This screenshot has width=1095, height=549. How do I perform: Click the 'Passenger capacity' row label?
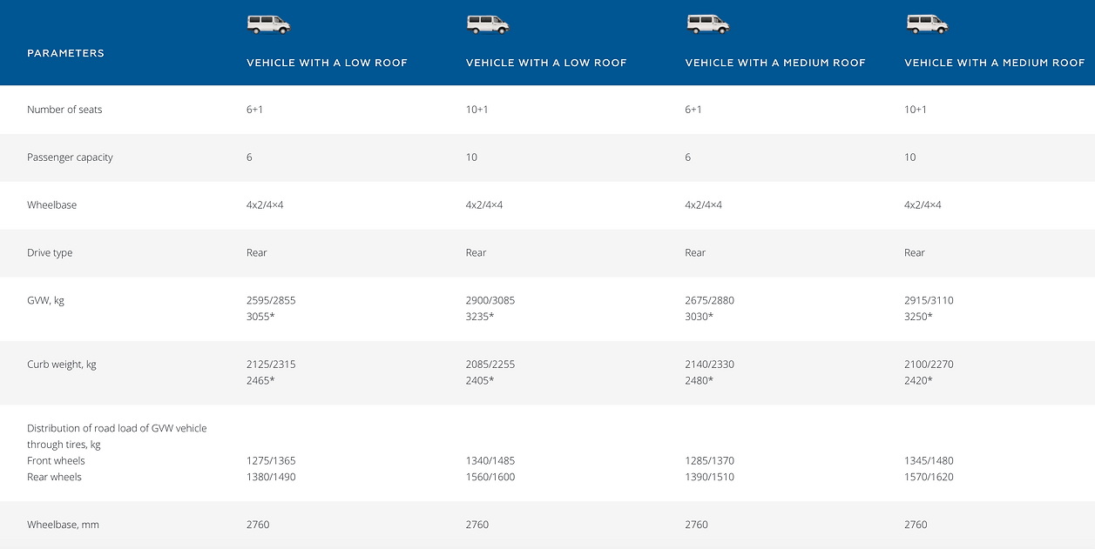click(70, 157)
